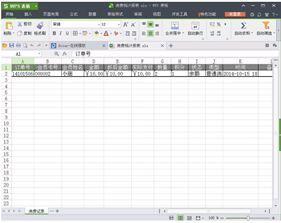Decrease font size with small A icon

point(133,25)
